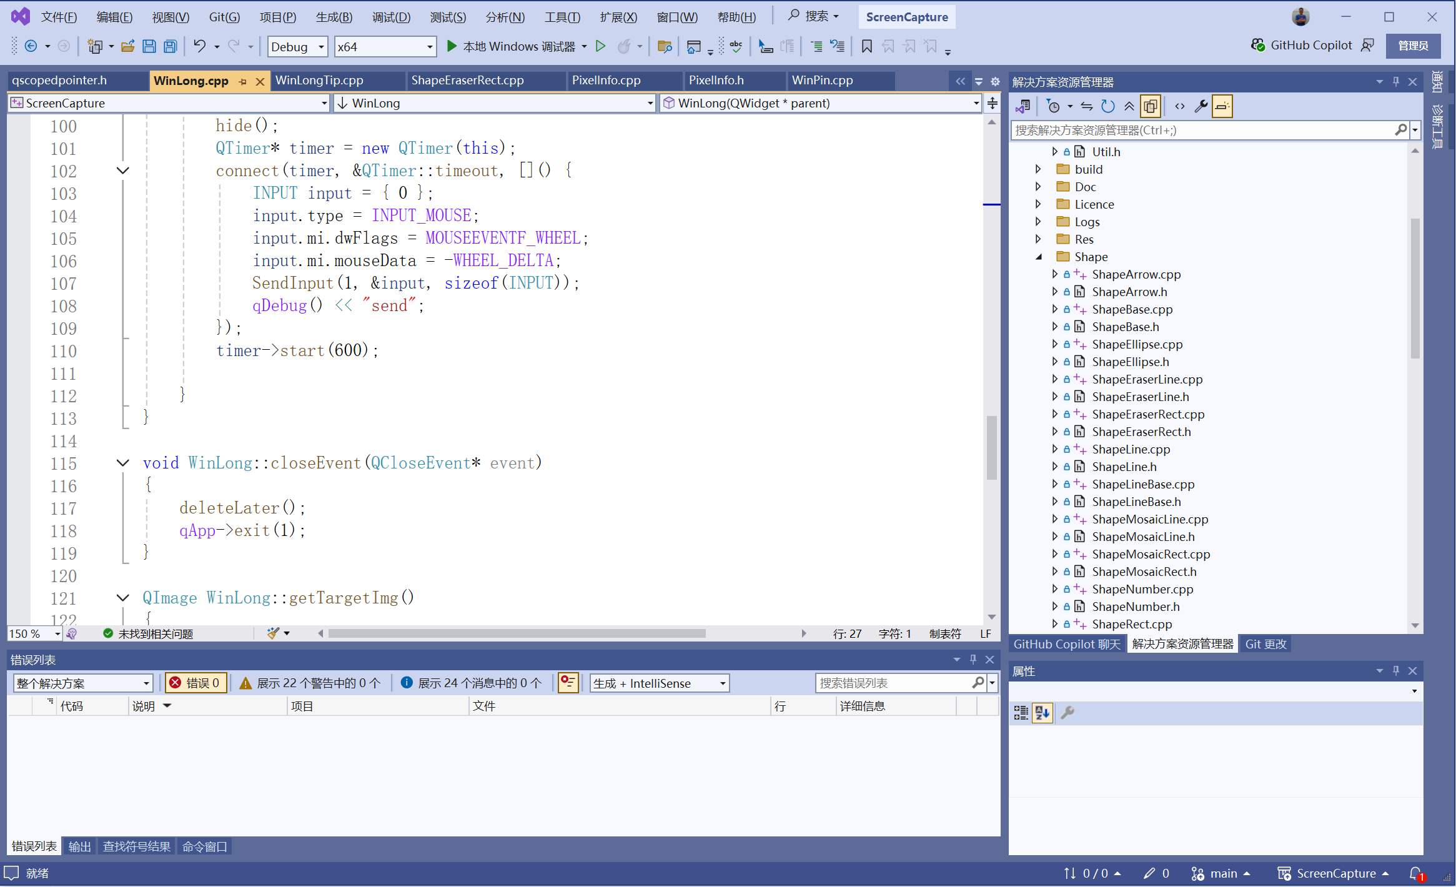Click the Save All toolbar icon
This screenshot has width=1456, height=887.
pos(170,46)
